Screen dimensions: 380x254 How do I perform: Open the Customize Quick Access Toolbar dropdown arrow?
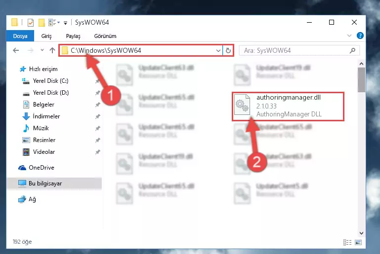(x=65, y=23)
